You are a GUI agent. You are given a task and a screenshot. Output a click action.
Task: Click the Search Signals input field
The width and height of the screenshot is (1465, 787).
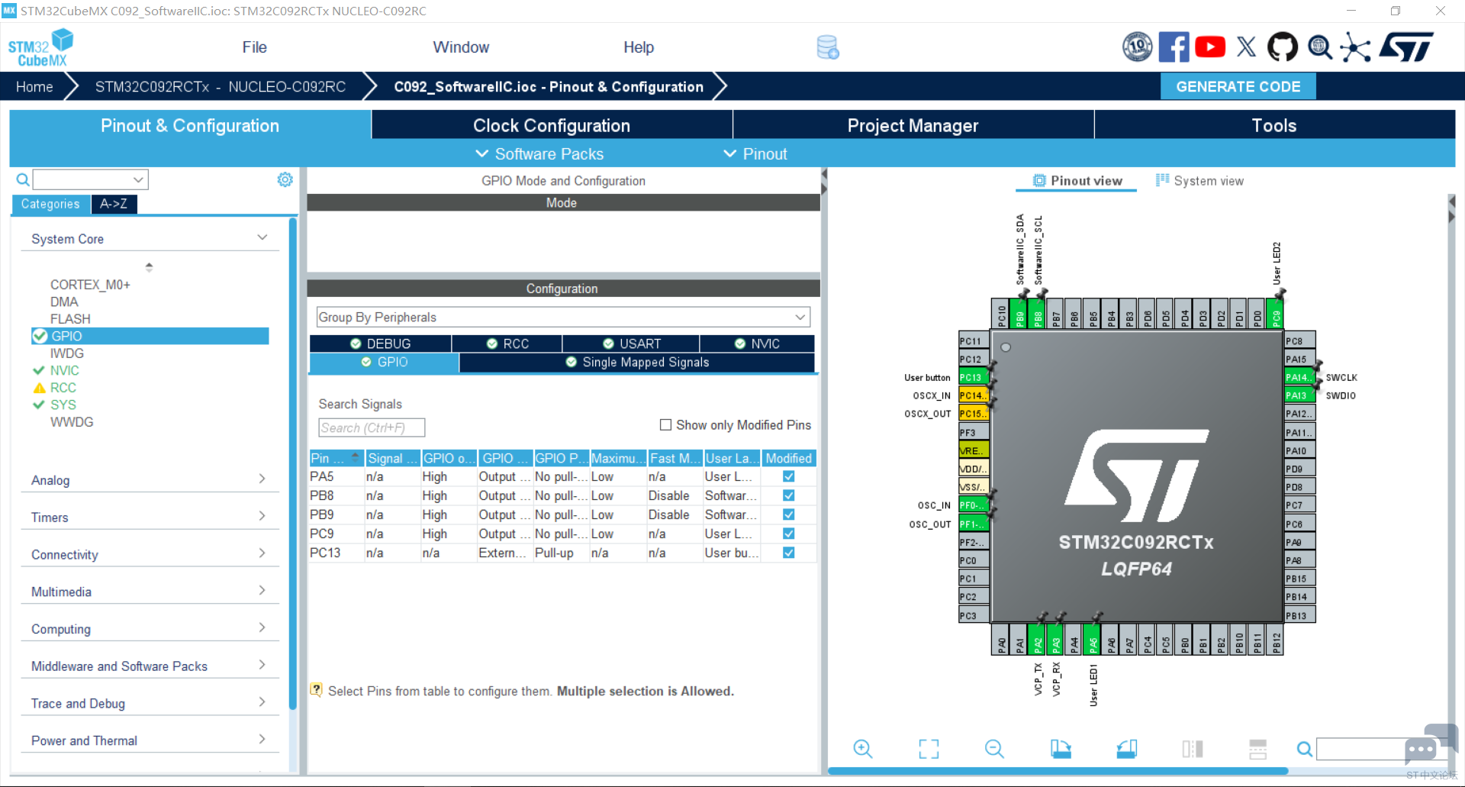372,427
